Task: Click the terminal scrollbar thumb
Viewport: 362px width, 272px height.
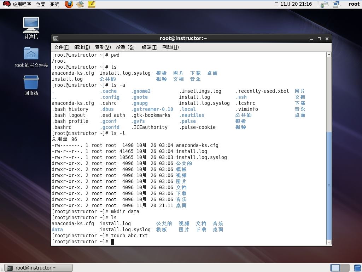Action: click(x=329, y=186)
